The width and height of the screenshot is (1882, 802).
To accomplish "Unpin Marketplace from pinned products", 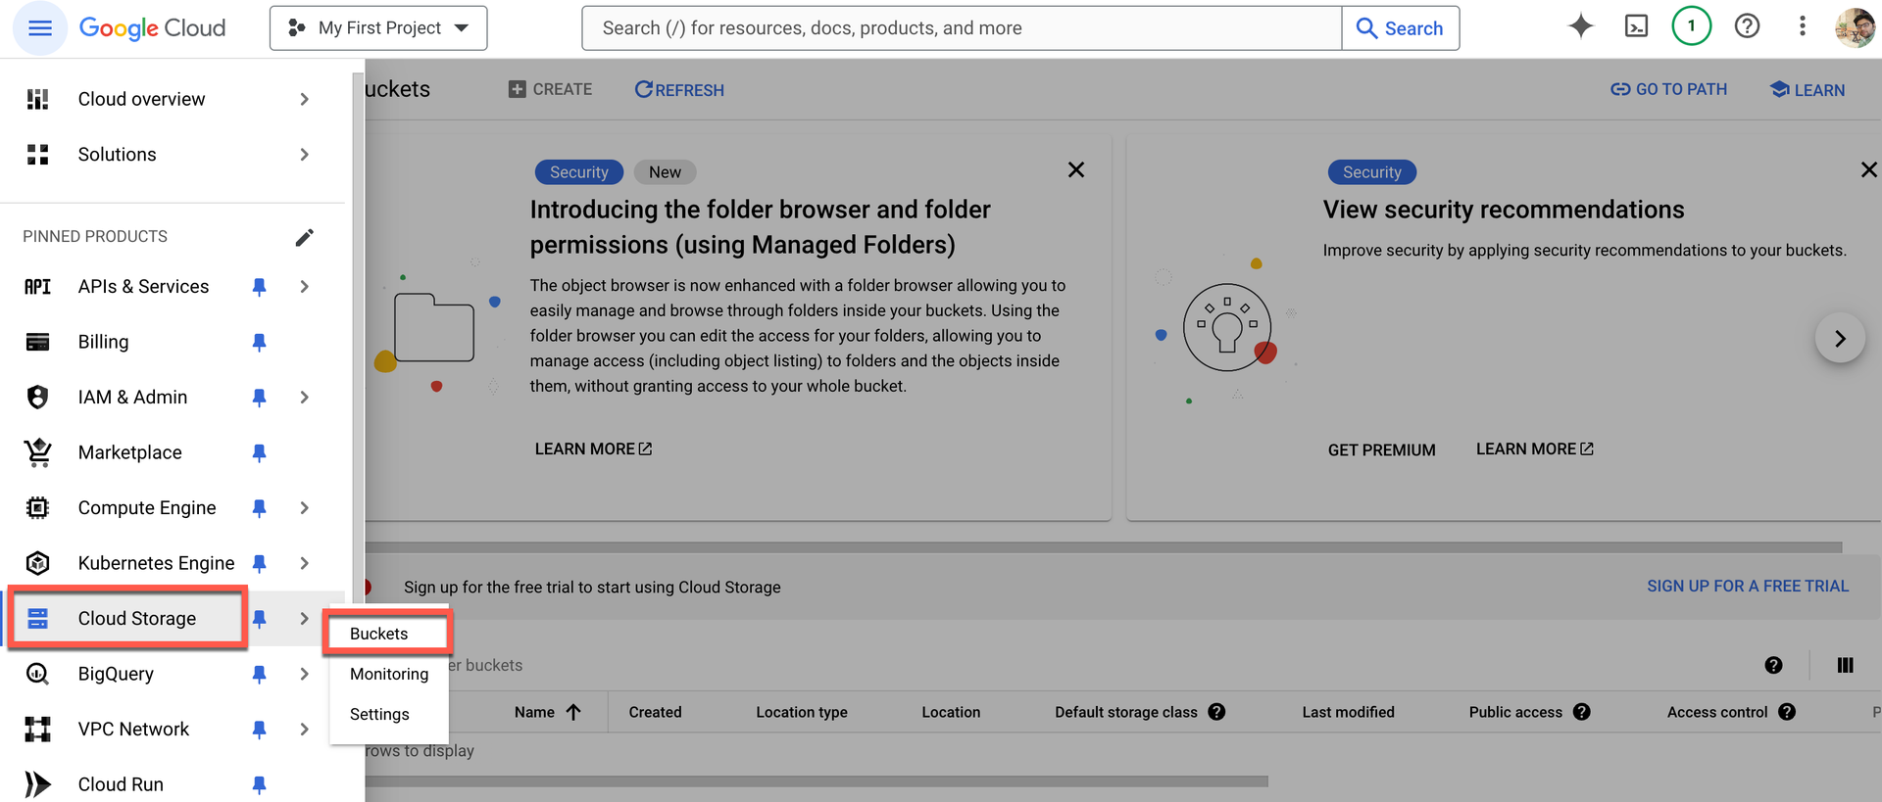I will pos(259,452).
